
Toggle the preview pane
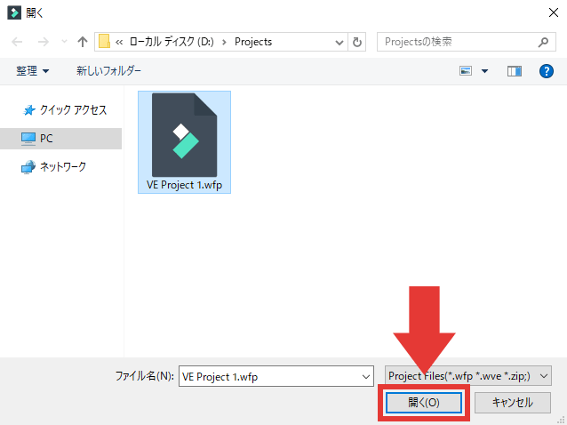point(515,71)
